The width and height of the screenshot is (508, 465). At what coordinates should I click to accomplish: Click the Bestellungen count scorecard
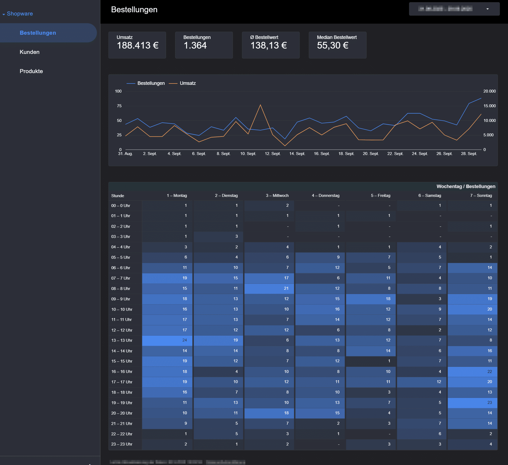204,45
